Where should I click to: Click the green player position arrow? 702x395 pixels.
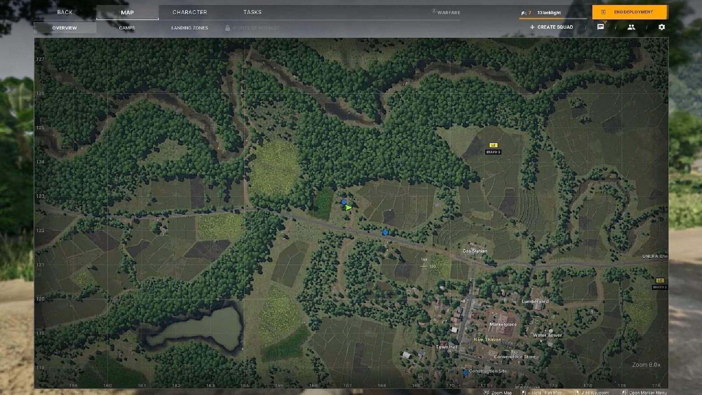348,207
